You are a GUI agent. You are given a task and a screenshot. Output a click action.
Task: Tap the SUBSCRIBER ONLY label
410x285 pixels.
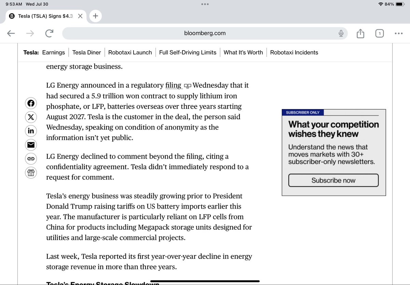tap(303, 112)
